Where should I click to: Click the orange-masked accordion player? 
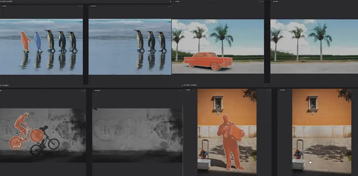tap(229, 140)
